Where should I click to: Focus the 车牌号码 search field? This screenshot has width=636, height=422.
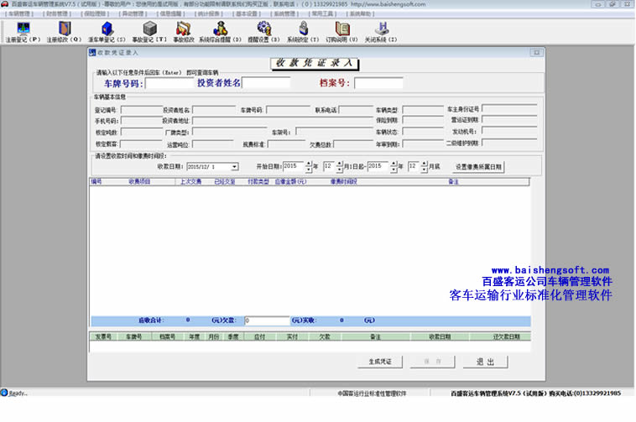(x=169, y=83)
